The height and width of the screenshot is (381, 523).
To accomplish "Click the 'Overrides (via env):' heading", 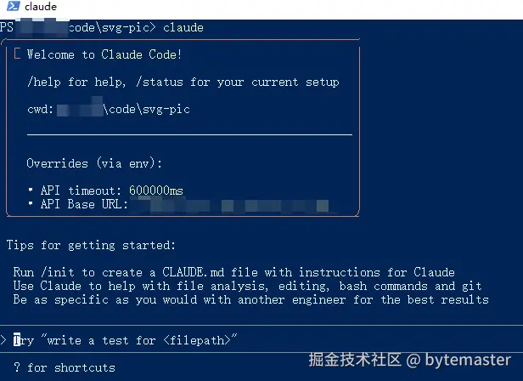I will (x=94, y=163).
